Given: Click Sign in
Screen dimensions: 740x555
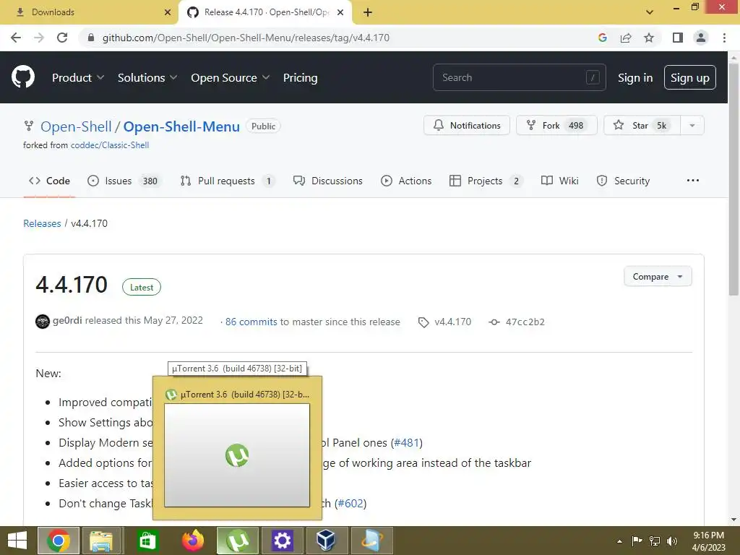Looking at the screenshot, I should tap(635, 78).
